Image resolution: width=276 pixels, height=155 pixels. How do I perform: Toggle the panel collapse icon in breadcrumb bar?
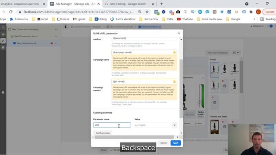tap(66, 27)
